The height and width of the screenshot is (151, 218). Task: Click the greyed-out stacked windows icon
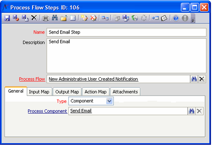[x=116, y=18]
